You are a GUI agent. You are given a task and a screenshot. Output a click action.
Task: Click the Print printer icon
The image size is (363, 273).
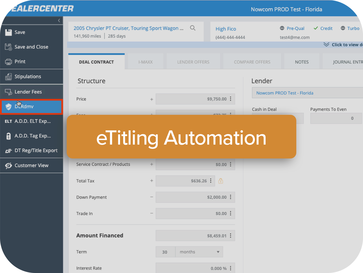pyautogui.click(x=8, y=62)
